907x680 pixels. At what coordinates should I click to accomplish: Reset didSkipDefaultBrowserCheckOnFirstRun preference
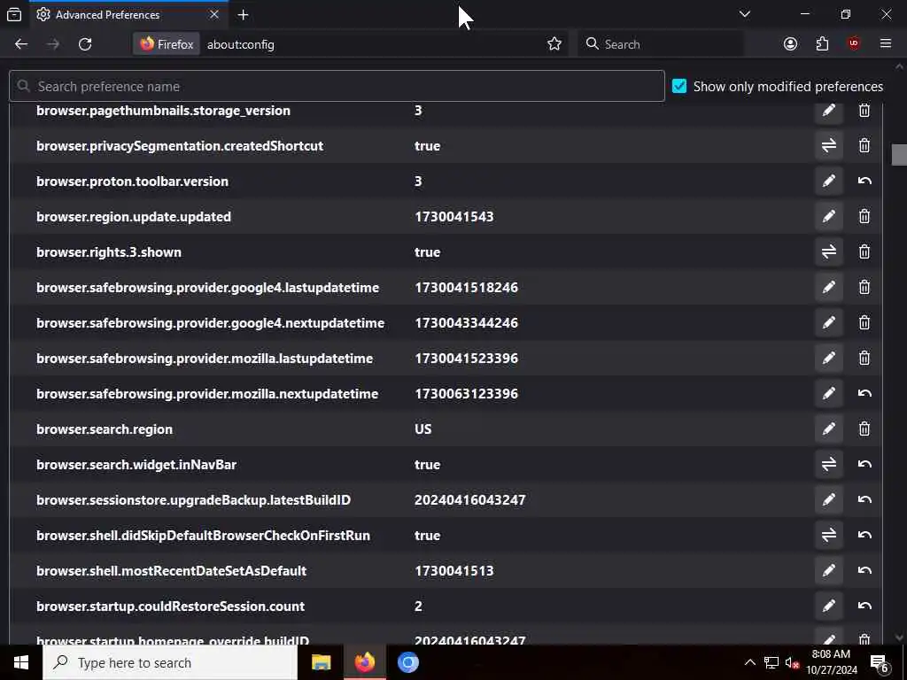[x=864, y=536]
